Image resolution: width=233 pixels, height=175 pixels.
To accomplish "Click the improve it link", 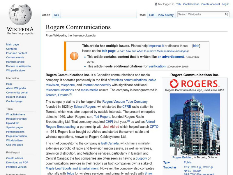I will click(156, 46).
